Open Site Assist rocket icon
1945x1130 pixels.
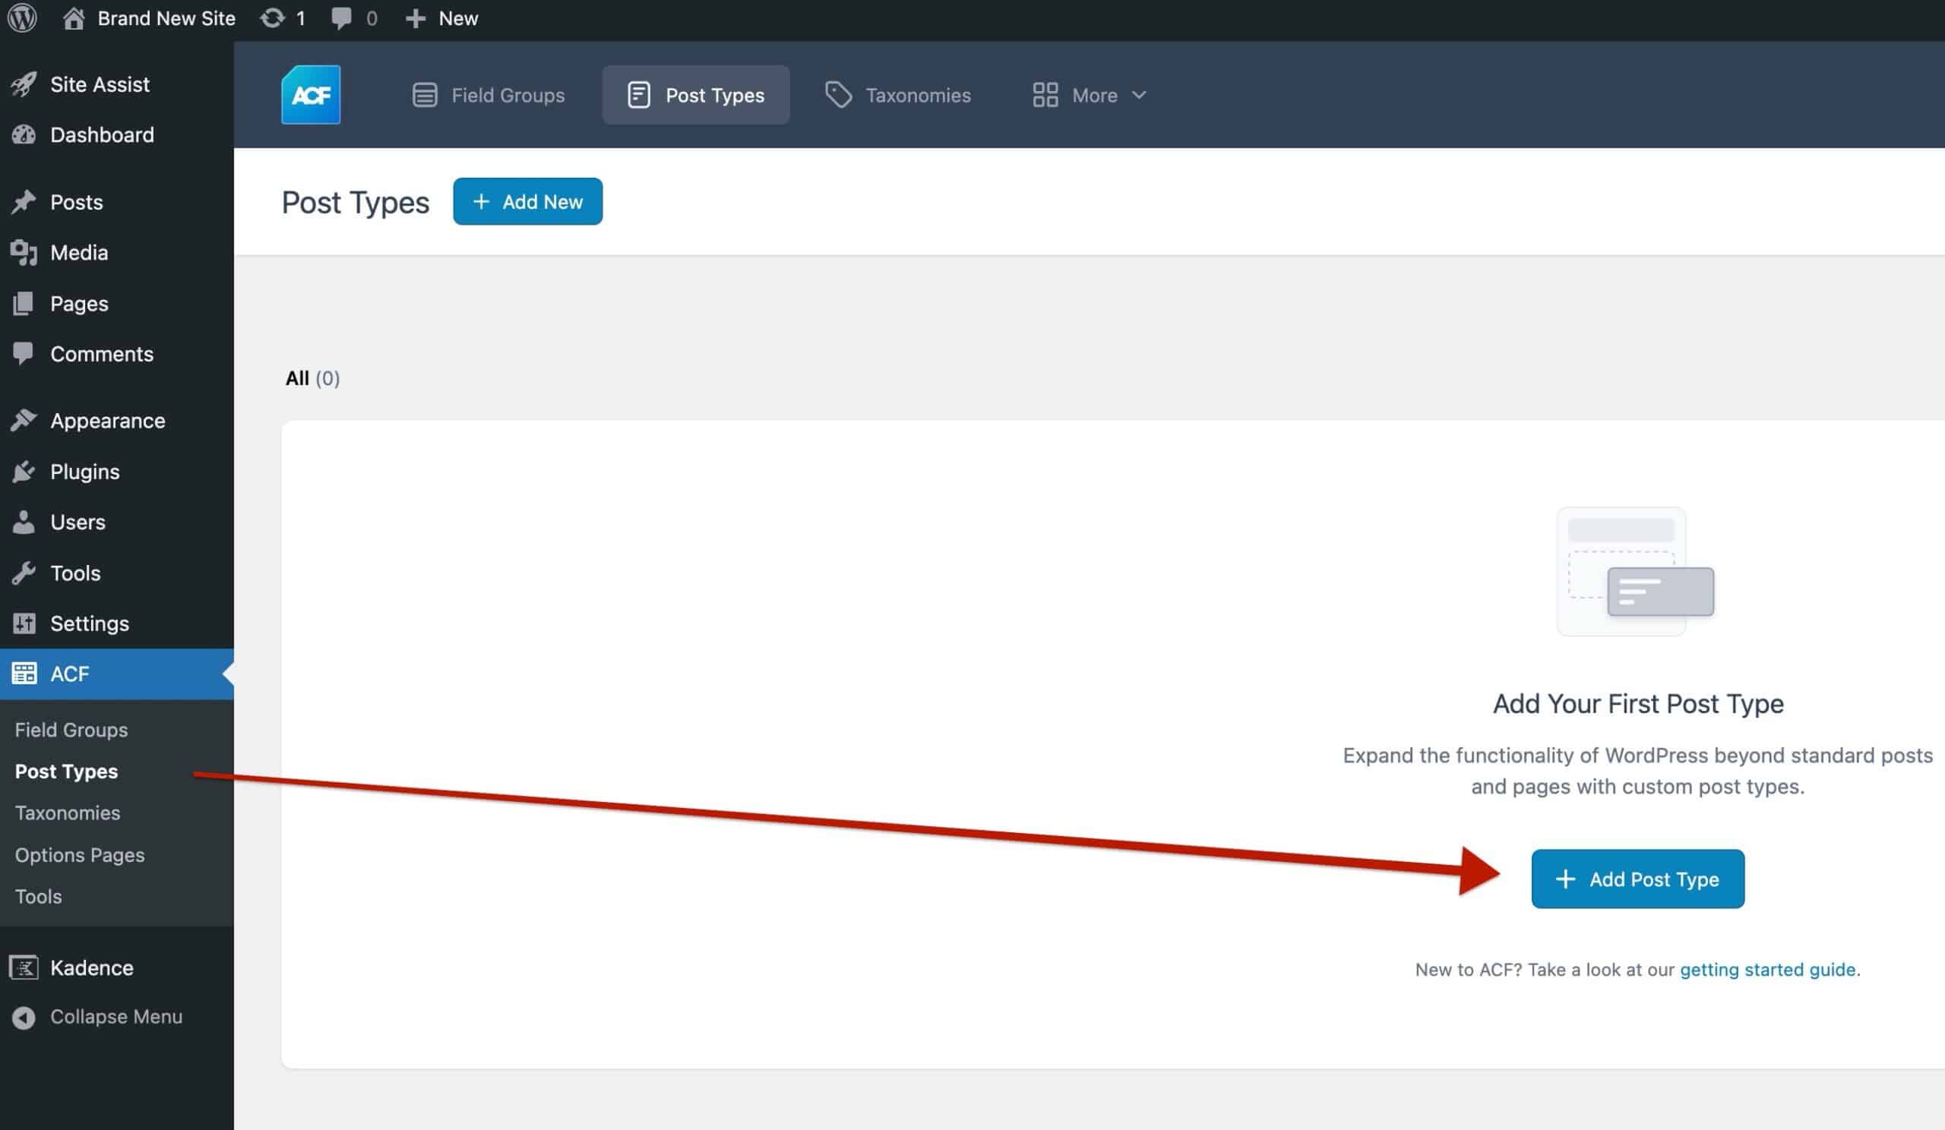[24, 84]
